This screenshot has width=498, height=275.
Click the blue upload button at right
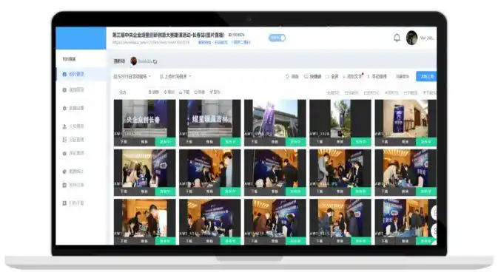[x=426, y=76]
